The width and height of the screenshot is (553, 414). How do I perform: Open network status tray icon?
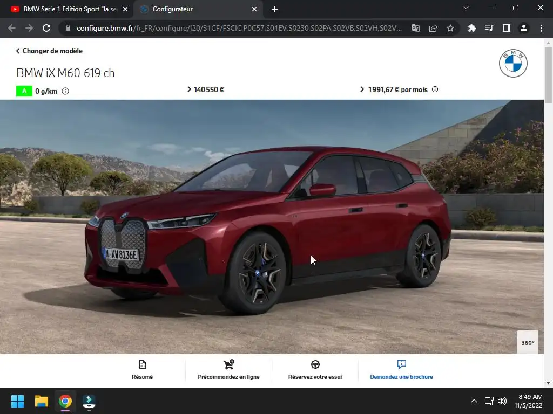pyautogui.click(x=489, y=401)
